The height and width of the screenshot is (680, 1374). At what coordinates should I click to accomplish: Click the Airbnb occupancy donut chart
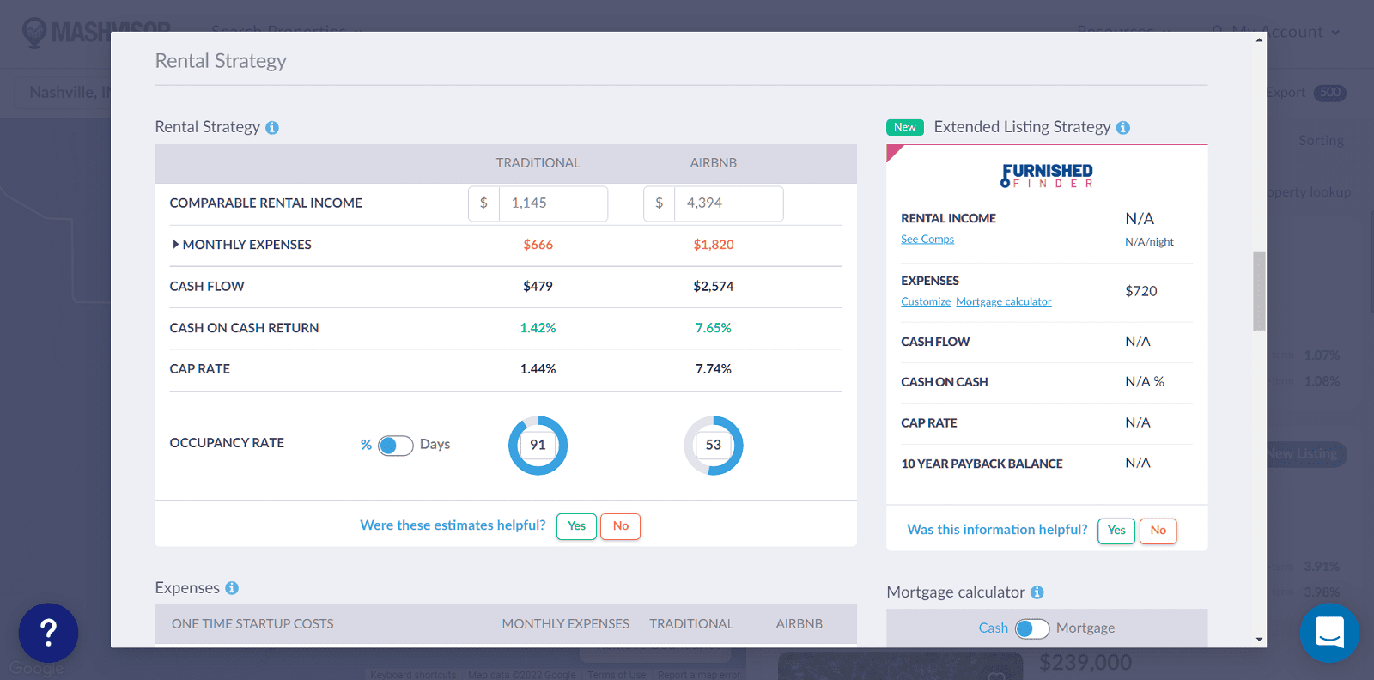pyautogui.click(x=713, y=445)
